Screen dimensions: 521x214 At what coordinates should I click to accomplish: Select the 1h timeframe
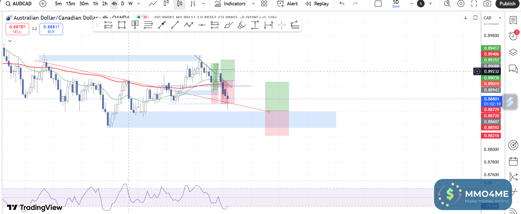[x=96, y=4]
